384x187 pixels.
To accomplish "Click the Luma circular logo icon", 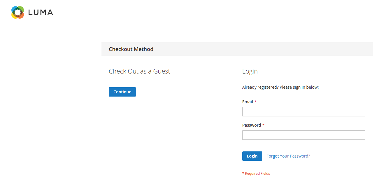I will click(x=17, y=12).
